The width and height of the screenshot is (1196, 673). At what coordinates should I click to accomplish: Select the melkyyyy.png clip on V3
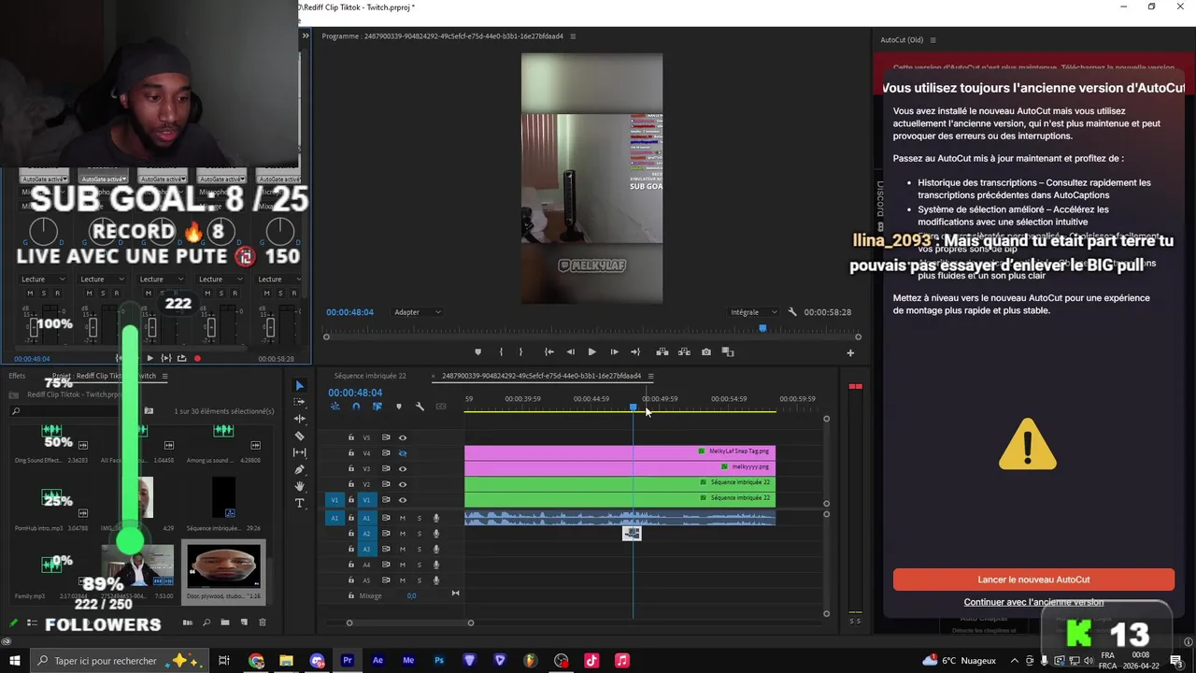pyautogui.click(x=619, y=466)
